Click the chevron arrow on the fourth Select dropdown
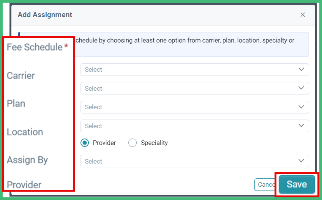Viewport: 322px width, 200px height. point(301,126)
